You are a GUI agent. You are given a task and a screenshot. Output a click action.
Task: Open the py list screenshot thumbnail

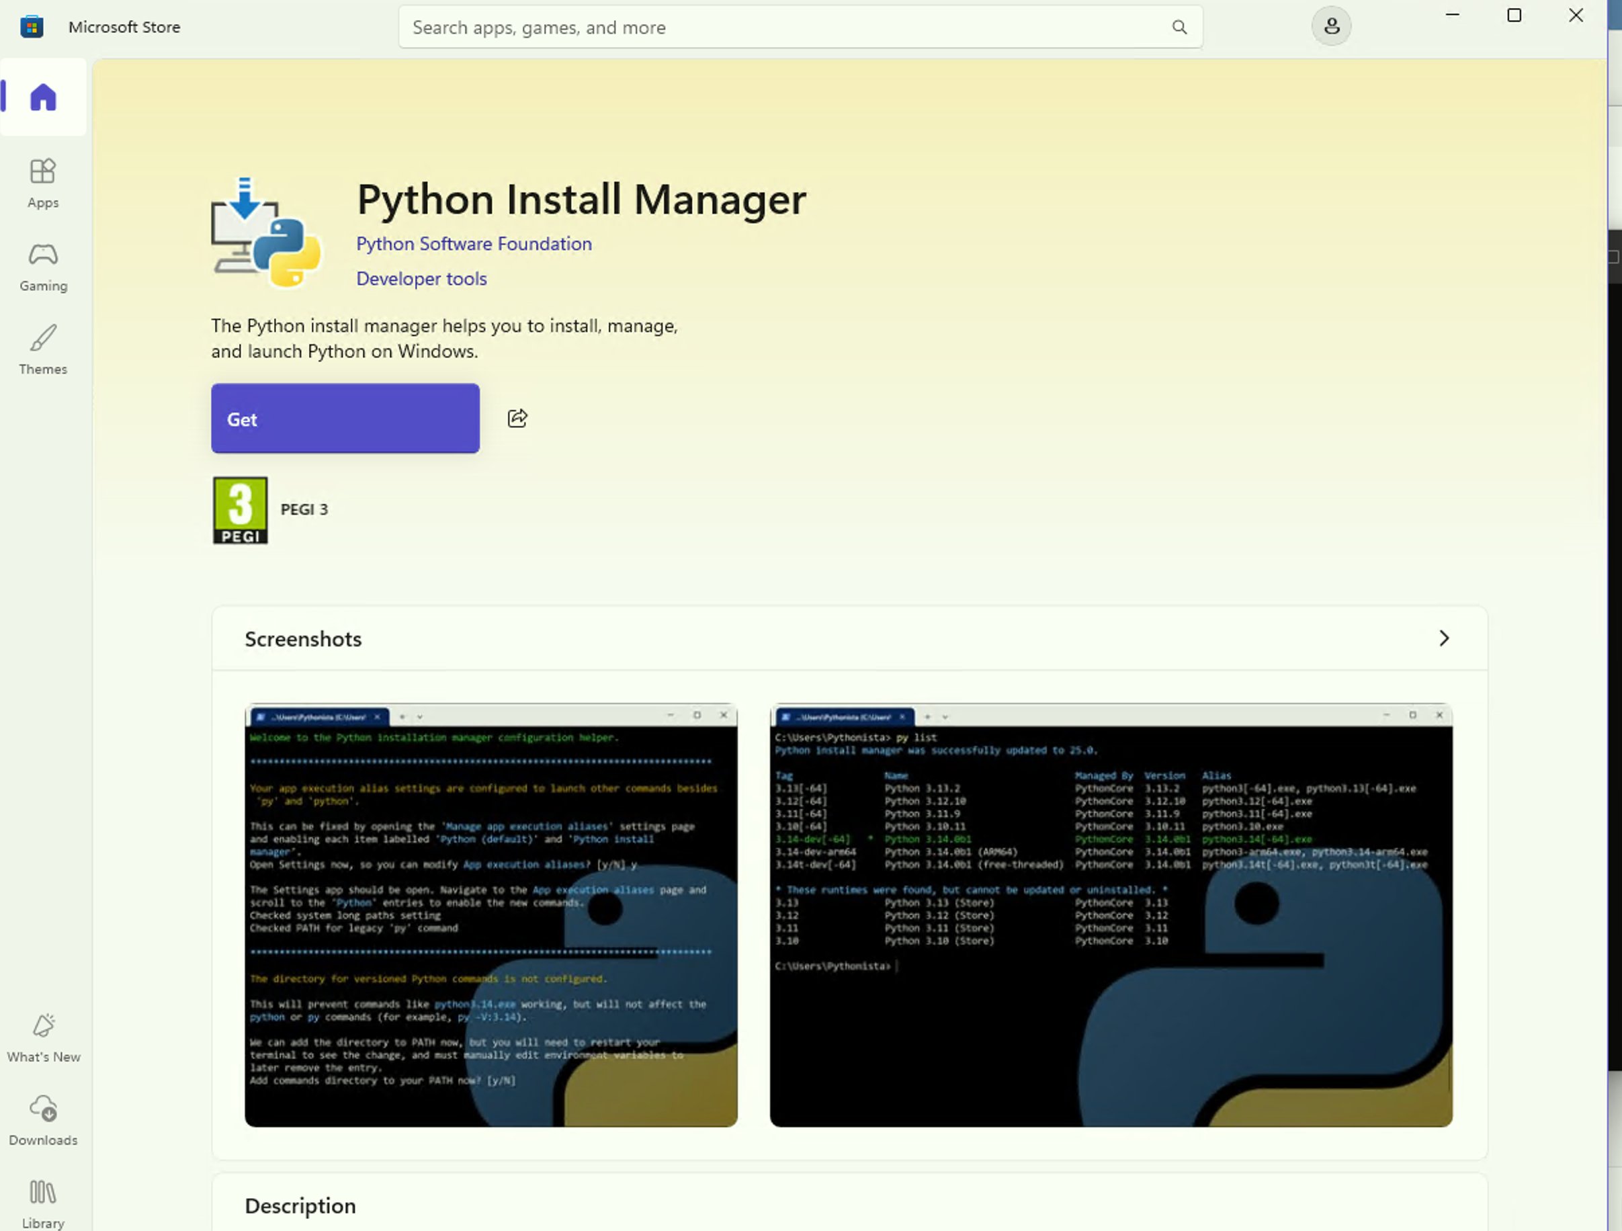click(x=1111, y=915)
